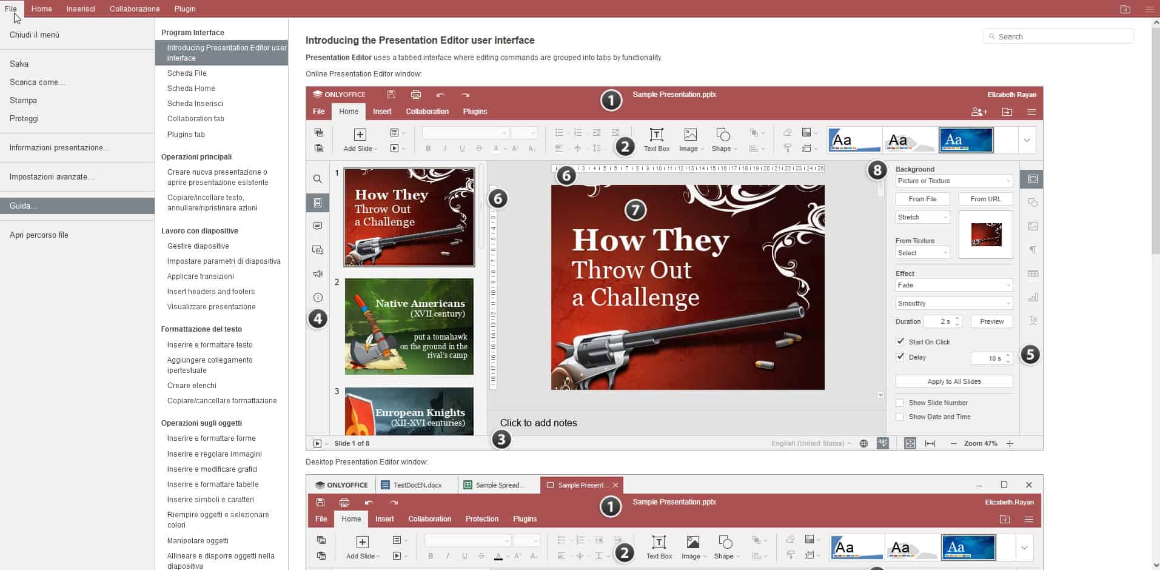Click the help Search input field
Image resolution: width=1160 pixels, height=570 pixels.
tap(1058, 36)
